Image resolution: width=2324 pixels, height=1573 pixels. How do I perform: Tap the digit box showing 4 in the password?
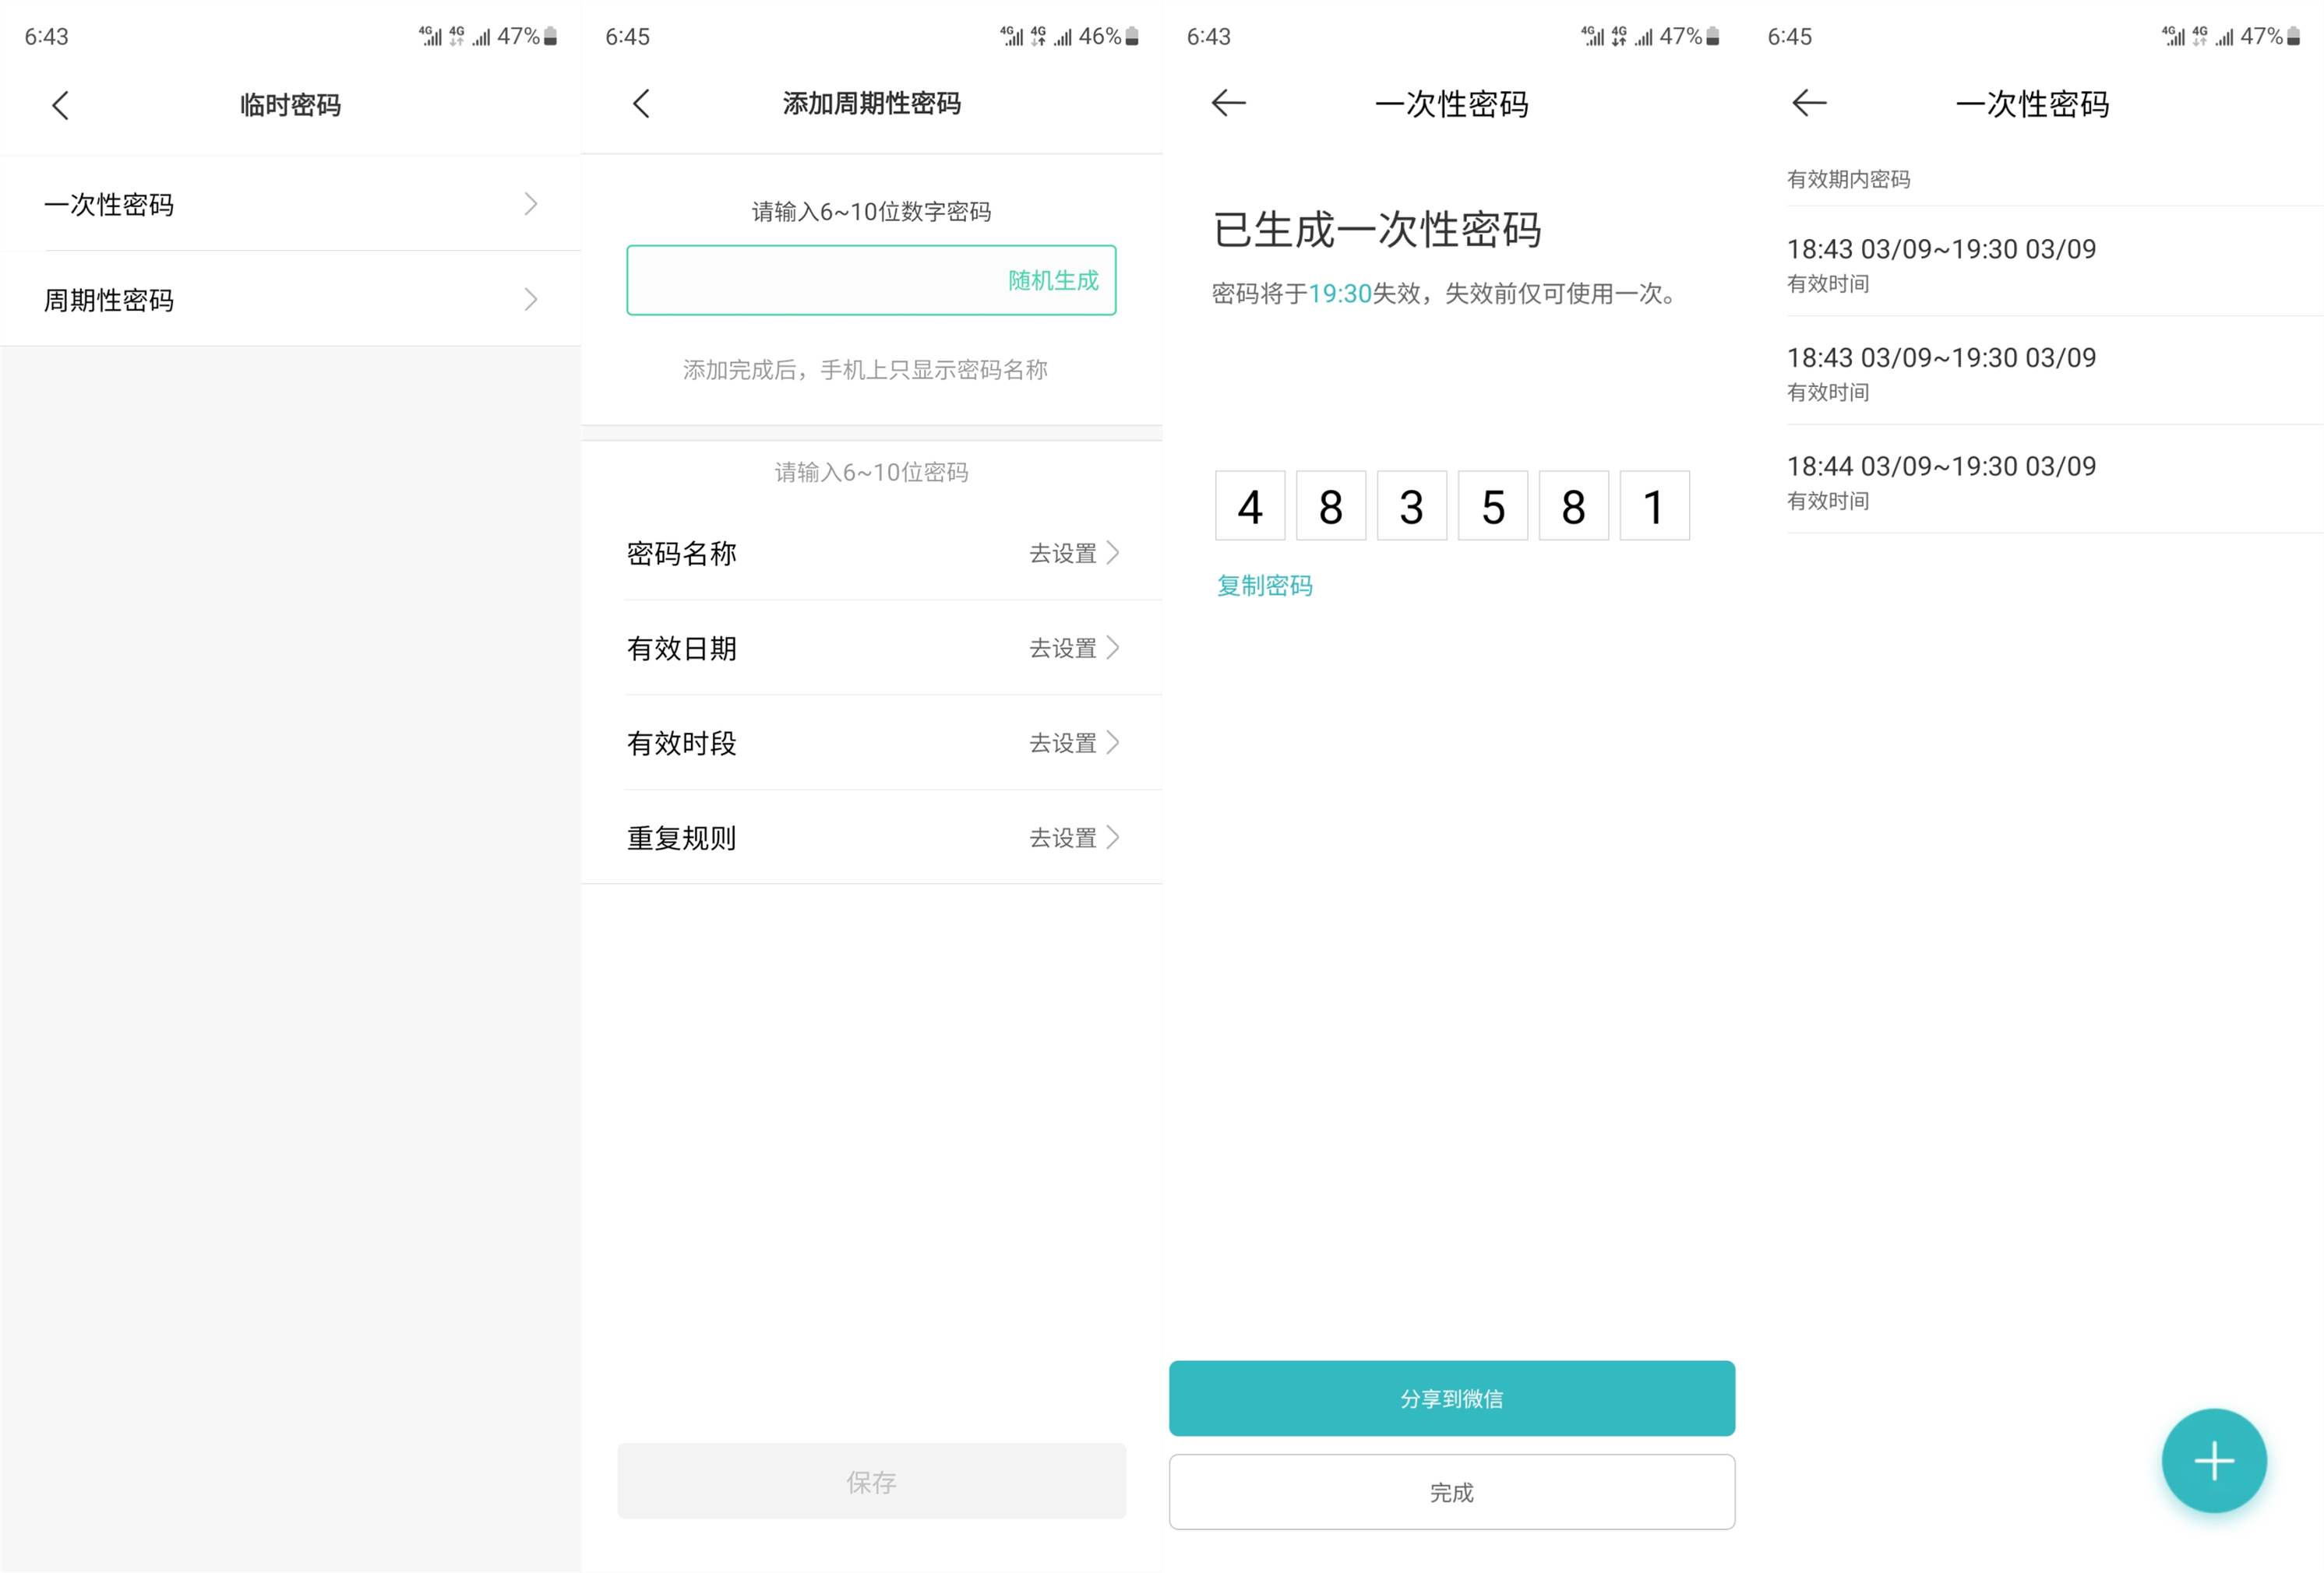pyautogui.click(x=1250, y=505)
